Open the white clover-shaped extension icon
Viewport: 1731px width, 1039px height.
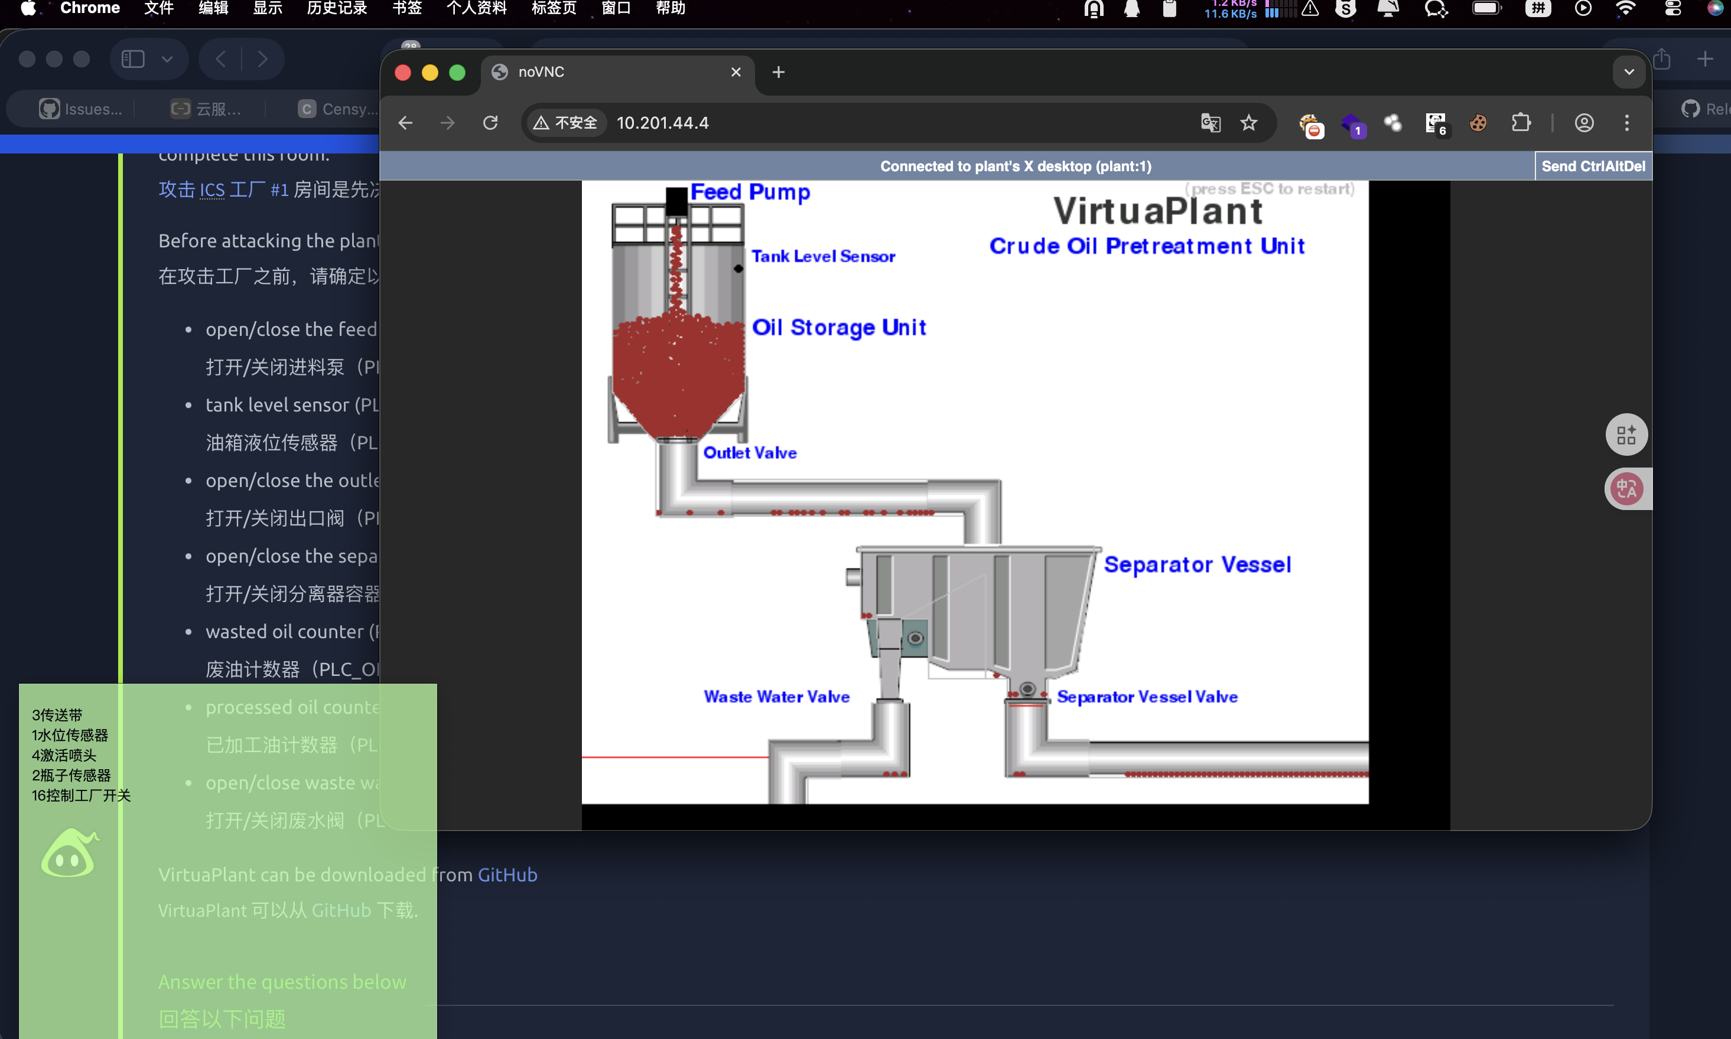pos(1392,123)
